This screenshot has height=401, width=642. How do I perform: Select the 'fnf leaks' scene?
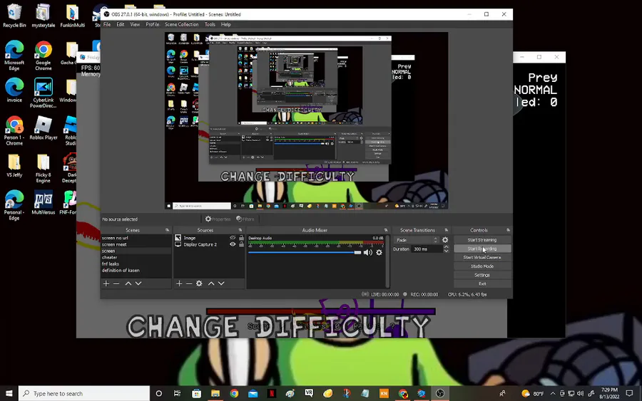coord(136,264)
